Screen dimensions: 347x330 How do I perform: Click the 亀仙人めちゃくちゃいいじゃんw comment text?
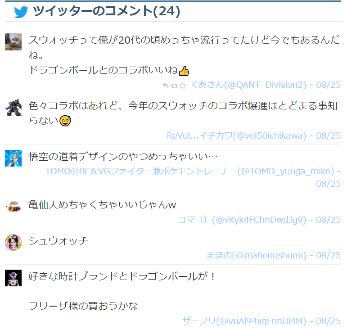(x=102, y=205)
